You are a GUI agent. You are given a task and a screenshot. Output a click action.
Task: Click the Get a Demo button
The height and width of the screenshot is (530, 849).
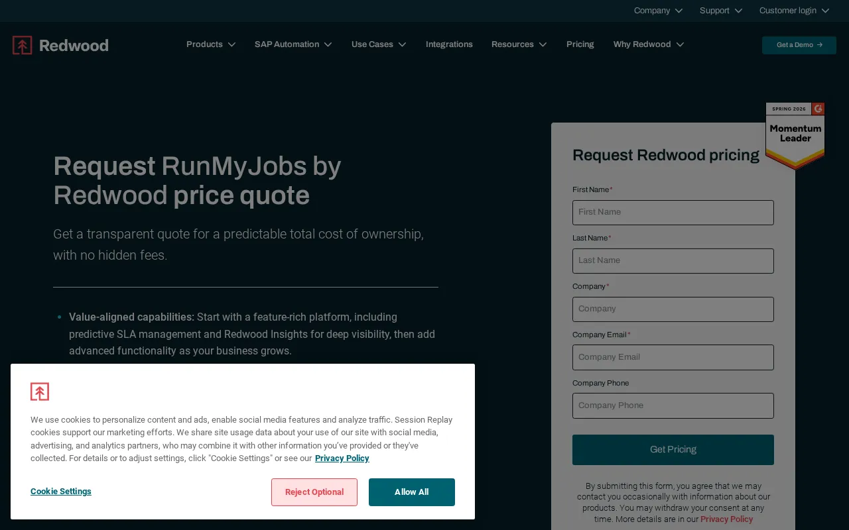[x=799, y=45]
